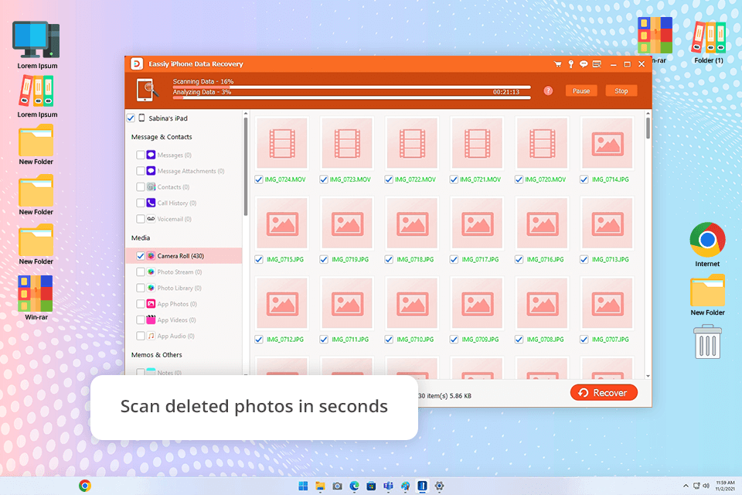Click the red help question mark
The image size is (742, 495).
tap(548, 90)
